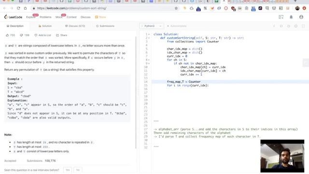The image size is (309, 174).
Task: Click the 'Then add remaining characters' comment
Action: [192, 133]
